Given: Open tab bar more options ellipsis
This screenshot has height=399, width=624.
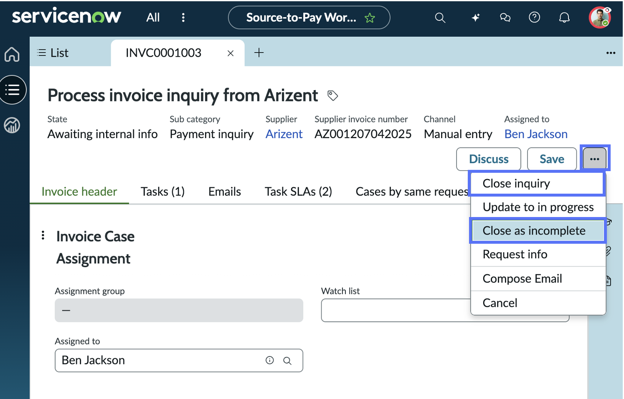Looking at the screenshot, I should tap(611, 53).
